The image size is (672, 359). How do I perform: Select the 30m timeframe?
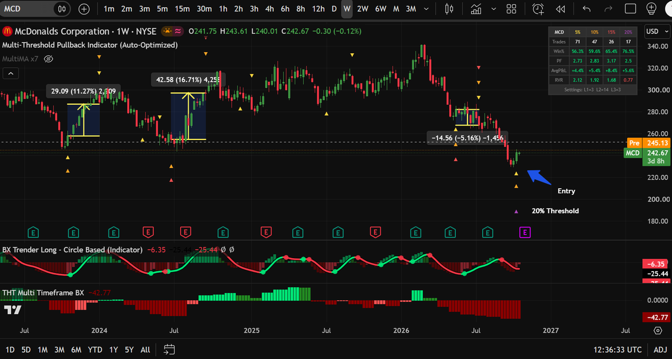[x=204, y=9]
